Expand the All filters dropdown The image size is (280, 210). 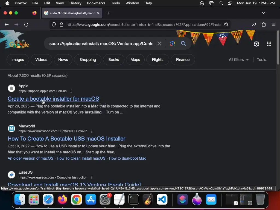(238, 60)
